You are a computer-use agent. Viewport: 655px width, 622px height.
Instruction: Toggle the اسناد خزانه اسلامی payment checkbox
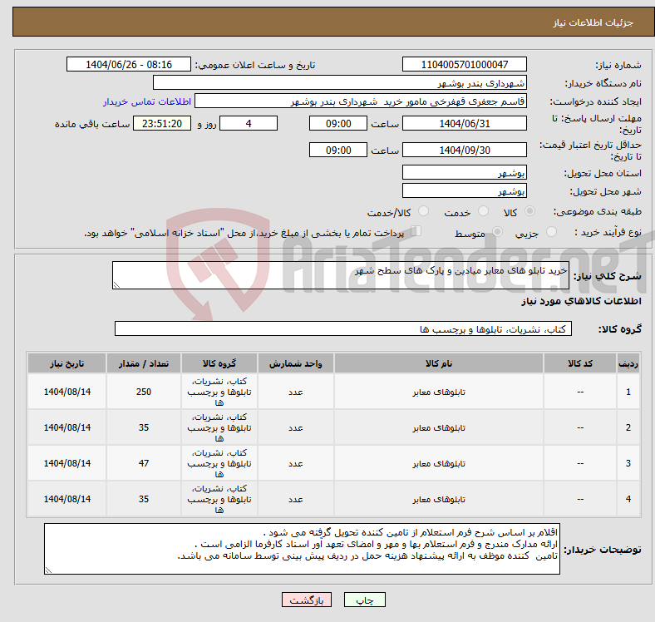point(416,230)
